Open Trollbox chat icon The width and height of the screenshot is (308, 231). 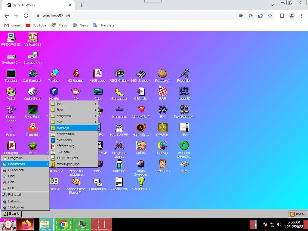point(54,76)
